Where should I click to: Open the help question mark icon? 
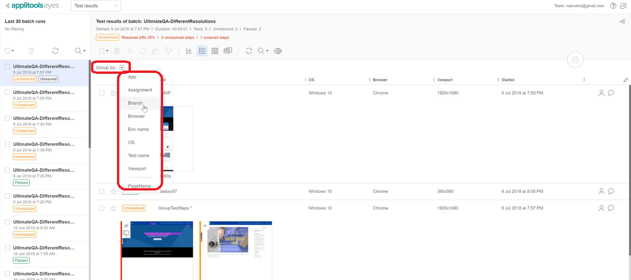point(613,6)
